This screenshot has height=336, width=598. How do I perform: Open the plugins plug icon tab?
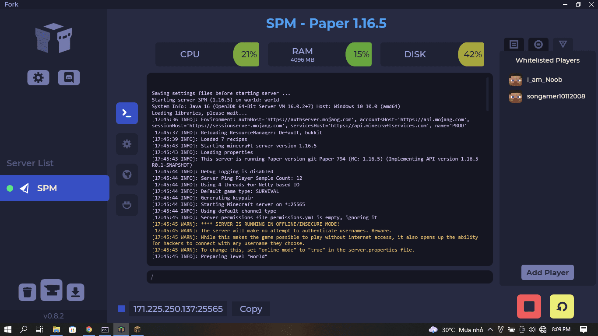pos(127,205)
